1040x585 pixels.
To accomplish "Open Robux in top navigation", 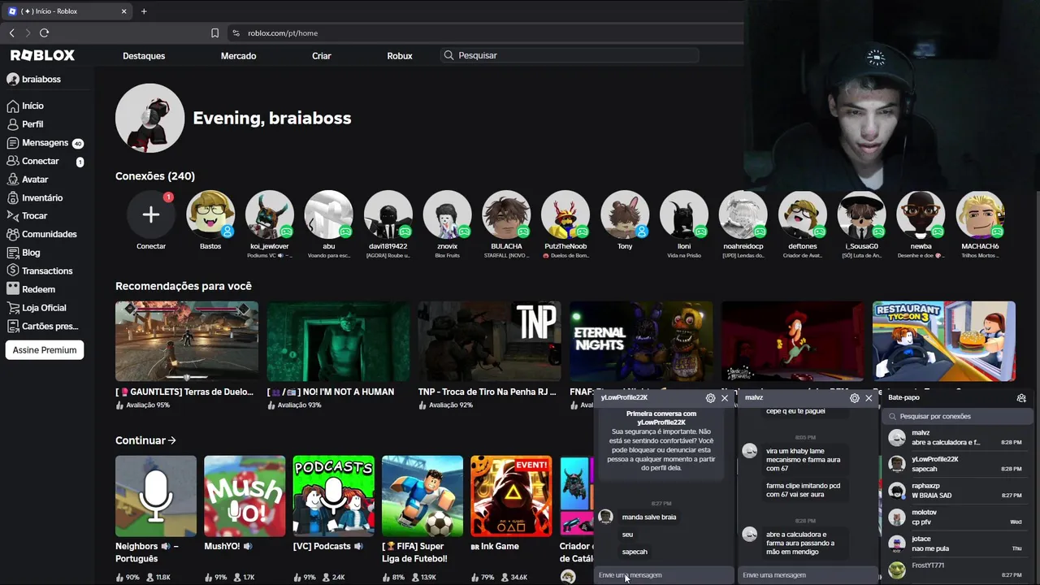I will [400, 56].
